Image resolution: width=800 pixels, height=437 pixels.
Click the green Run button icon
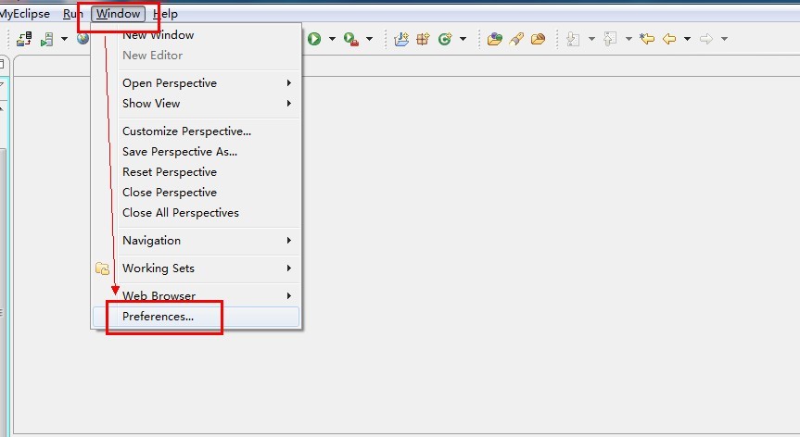[314, 39]
